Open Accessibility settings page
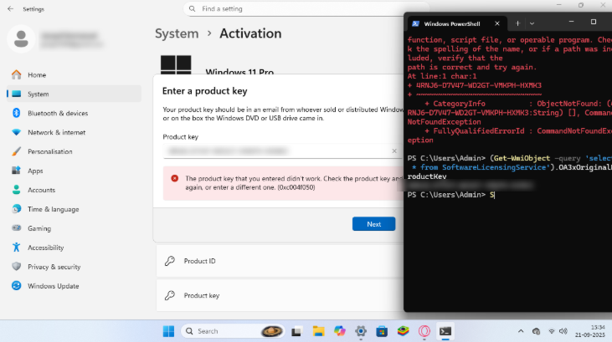Image resolution: width=612 pixels, height=342 pixels. [x=75, y=248]
